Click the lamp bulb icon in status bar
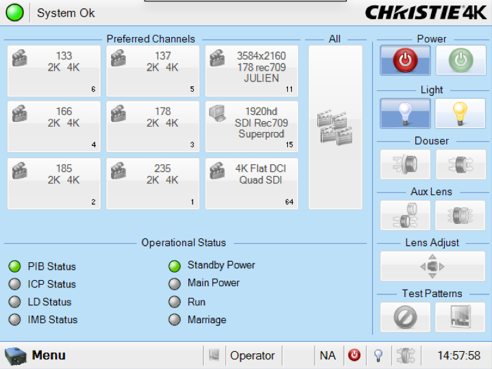492x369 pixels. tap(378, 355)
